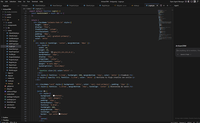
Task: Open README.md in the explorer
Action: (x=11, y=102)
